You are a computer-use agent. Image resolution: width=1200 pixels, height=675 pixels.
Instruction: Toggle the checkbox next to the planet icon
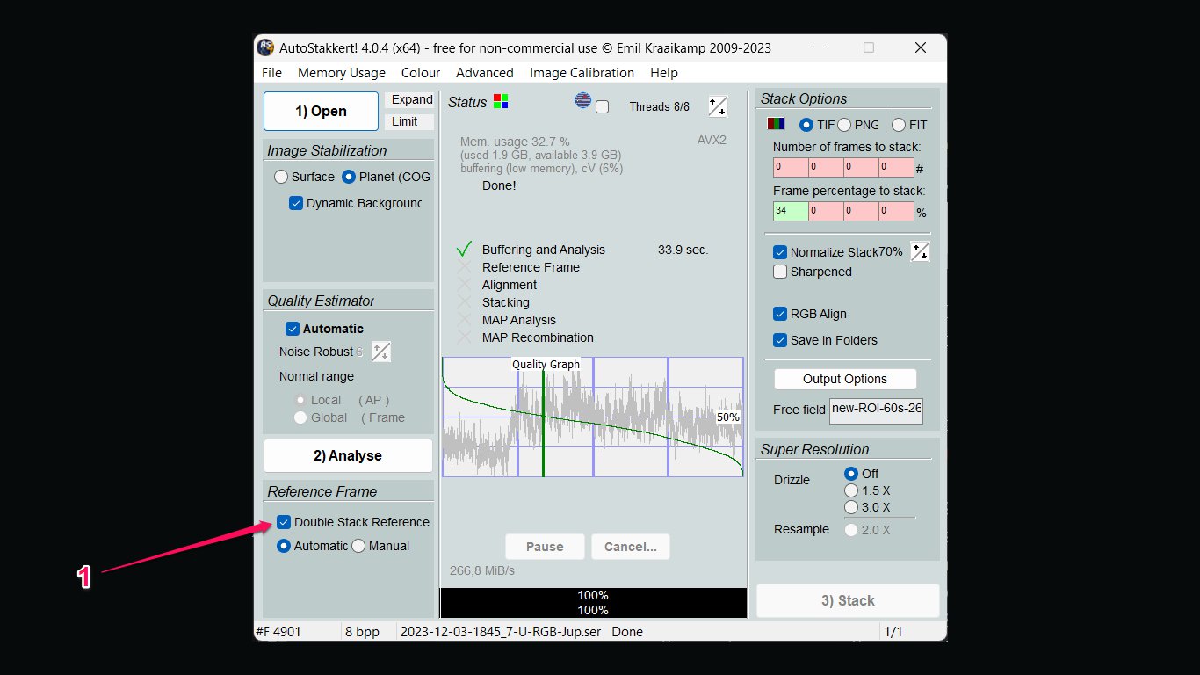602,107
